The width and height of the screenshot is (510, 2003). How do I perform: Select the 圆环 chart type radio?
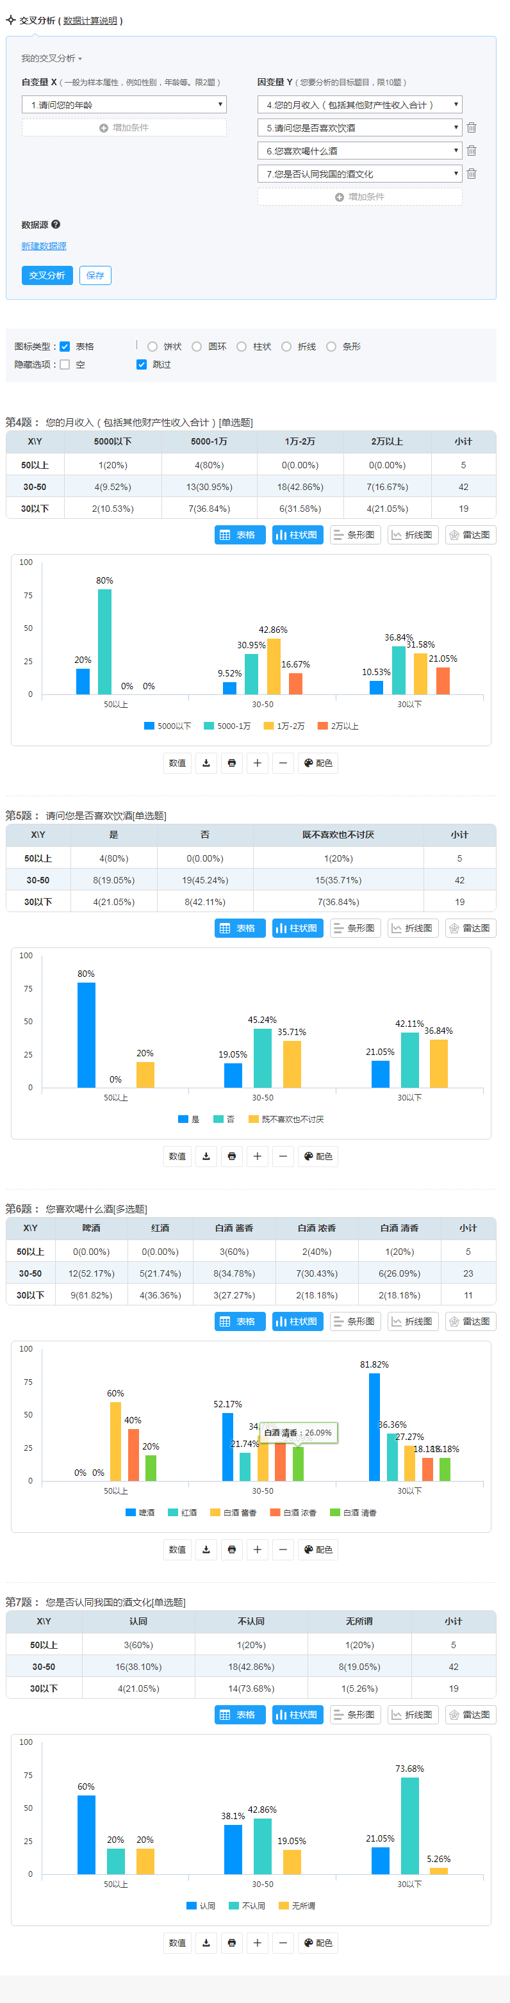point(197,347)
